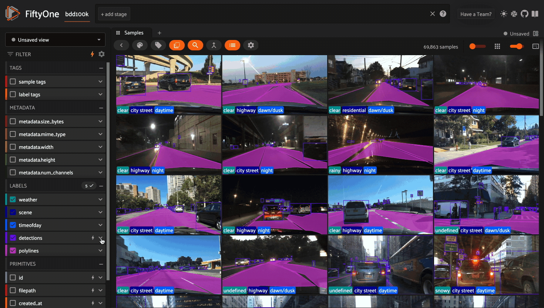The height and width of the screenshot is (308, 544).
Task: Uncheck the detections label field
Action: pos(13,238)
